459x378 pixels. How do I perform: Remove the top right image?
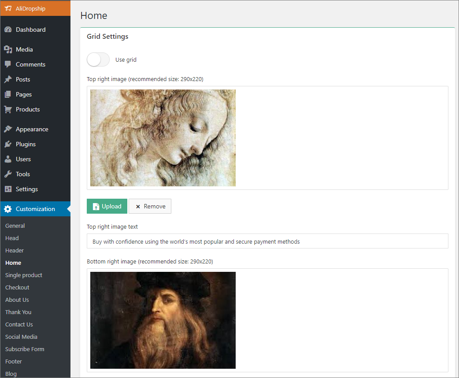tap(150, 207)
